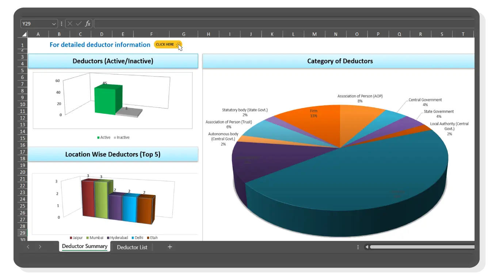Go to next sheet with right arrow
This screenshot has width=499, height=280.
tap(40, 247)
